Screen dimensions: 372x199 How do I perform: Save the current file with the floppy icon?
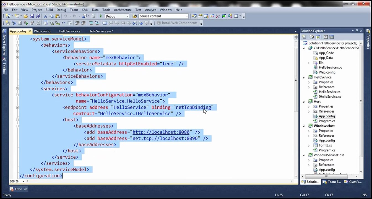click(32, 16)
